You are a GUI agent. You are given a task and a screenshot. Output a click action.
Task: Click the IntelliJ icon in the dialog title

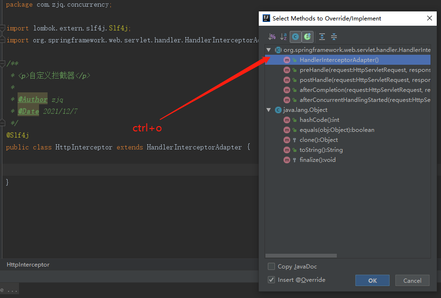click(x=266, y=18)
